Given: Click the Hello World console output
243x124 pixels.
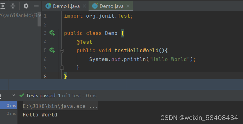Looking at the screenshot, I should pos(40,115).
